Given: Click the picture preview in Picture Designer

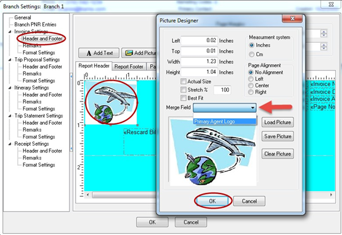Looking at the screenshot, I should click(213, 152).
